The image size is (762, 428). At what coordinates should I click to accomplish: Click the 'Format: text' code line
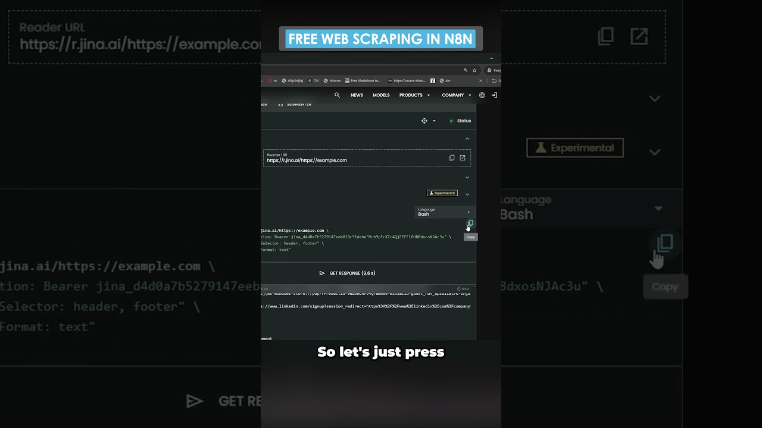coord(276,250)
